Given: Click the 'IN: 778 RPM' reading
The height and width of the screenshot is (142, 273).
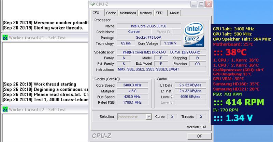Looking at the screenshot, I should click(x=226, y=110).
